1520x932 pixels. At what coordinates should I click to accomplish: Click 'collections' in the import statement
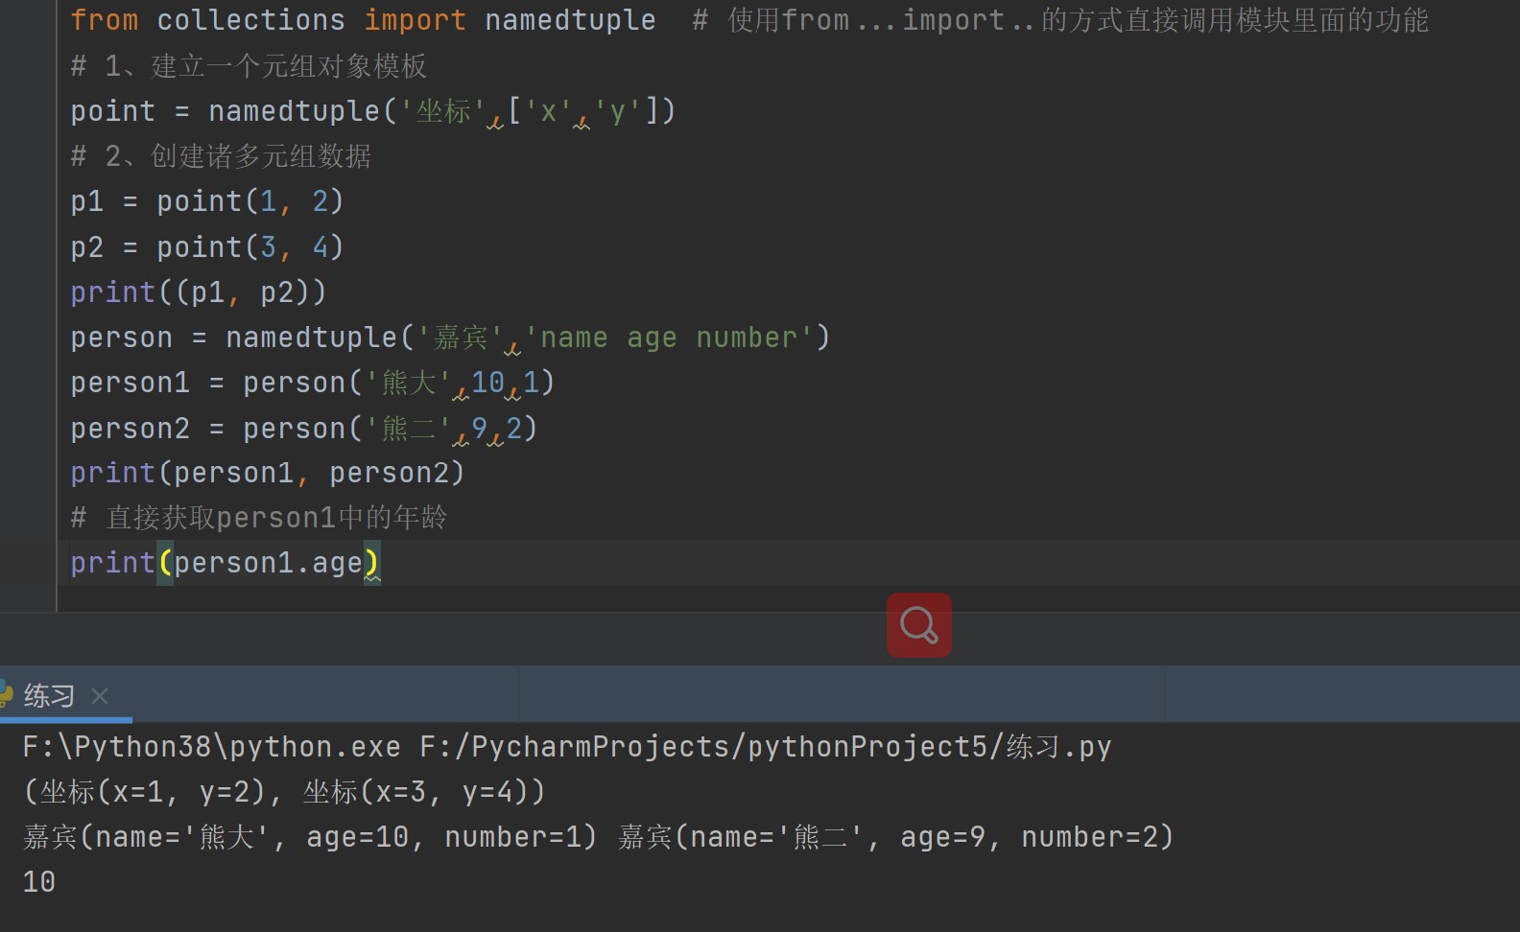pyautogui.click(x=250, y=20)
